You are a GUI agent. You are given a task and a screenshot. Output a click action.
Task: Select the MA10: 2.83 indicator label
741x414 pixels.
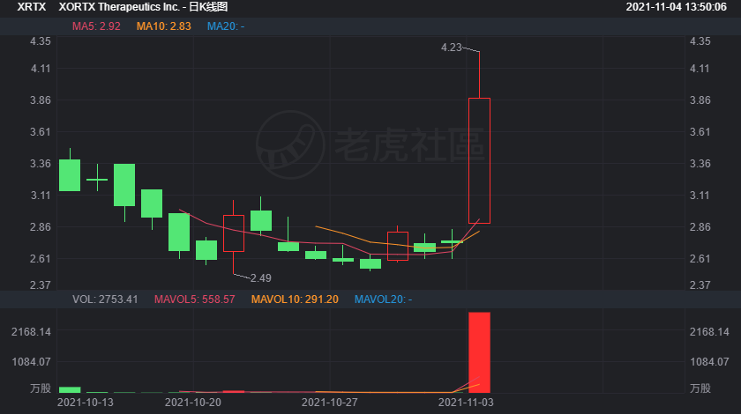(x=163, y=26)
